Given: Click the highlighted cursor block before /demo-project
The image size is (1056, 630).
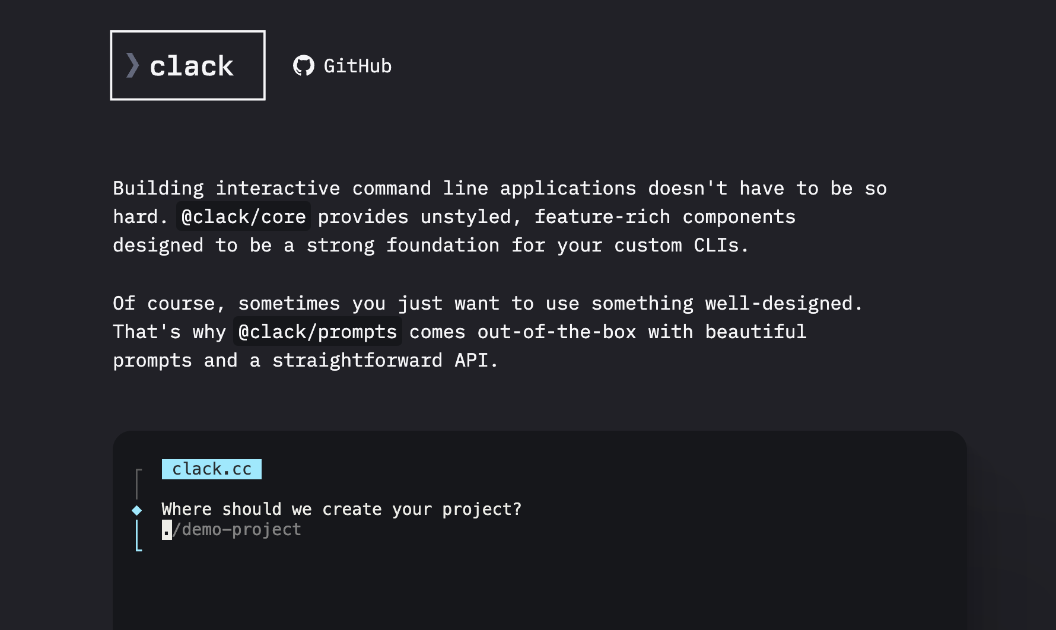Looking at the screenshot, I should [167, 530].
